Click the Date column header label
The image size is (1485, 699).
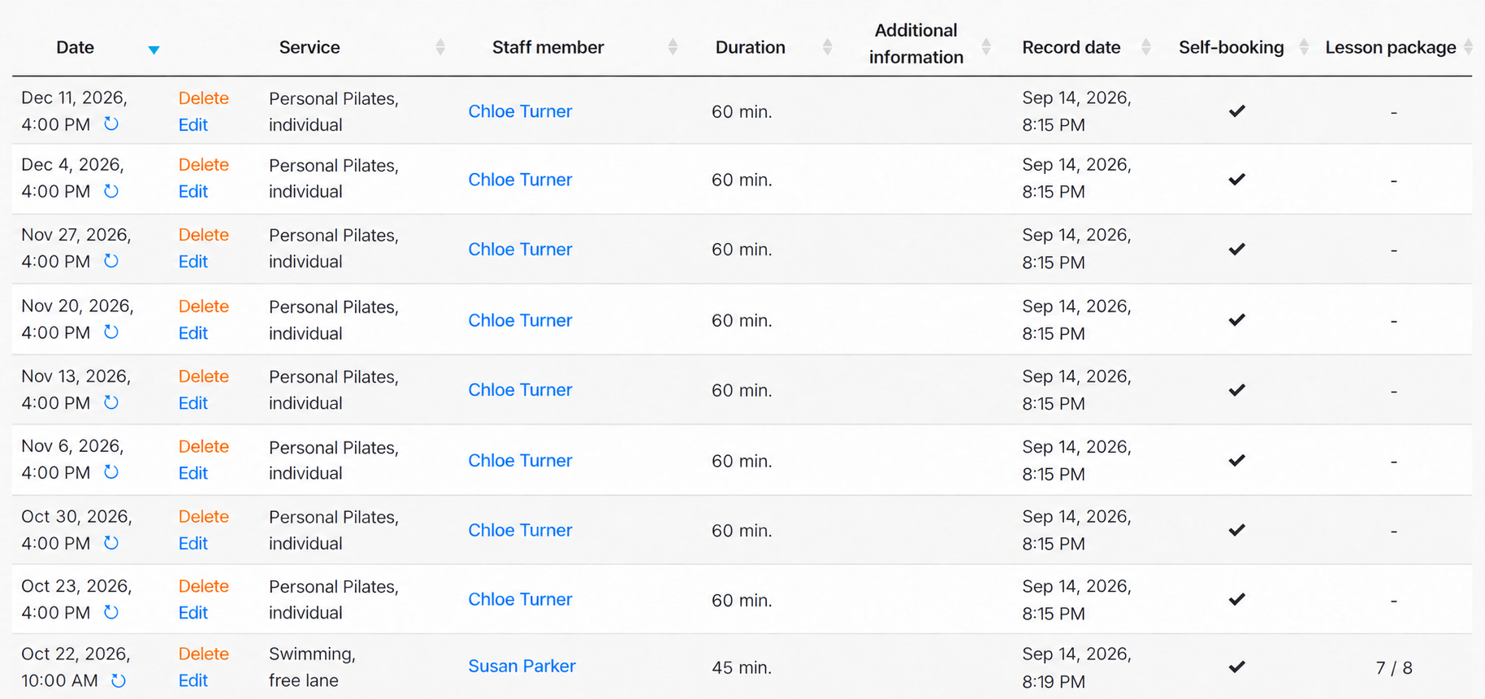(x=75, y=47)
